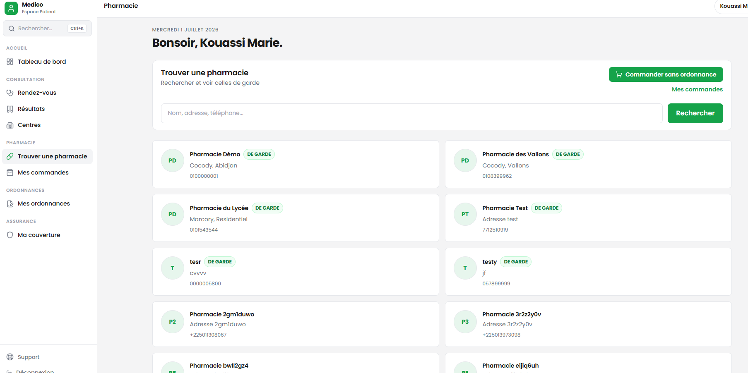Viewport: 748px width, 373px height.
Task: Open the Résultats section
Action: [x=47, y=109]
